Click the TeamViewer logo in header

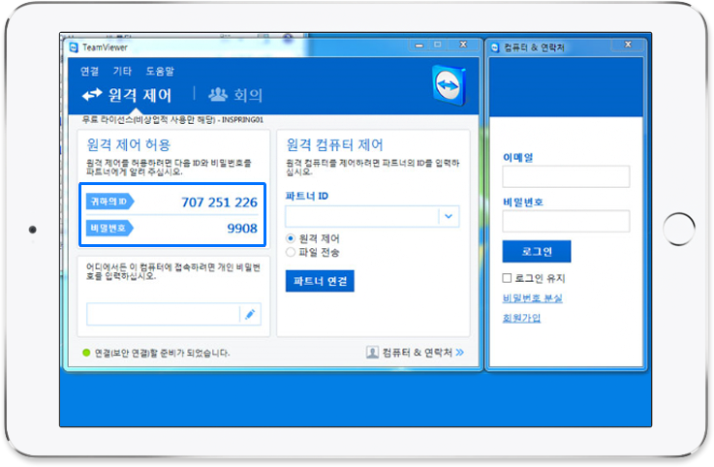449,85
